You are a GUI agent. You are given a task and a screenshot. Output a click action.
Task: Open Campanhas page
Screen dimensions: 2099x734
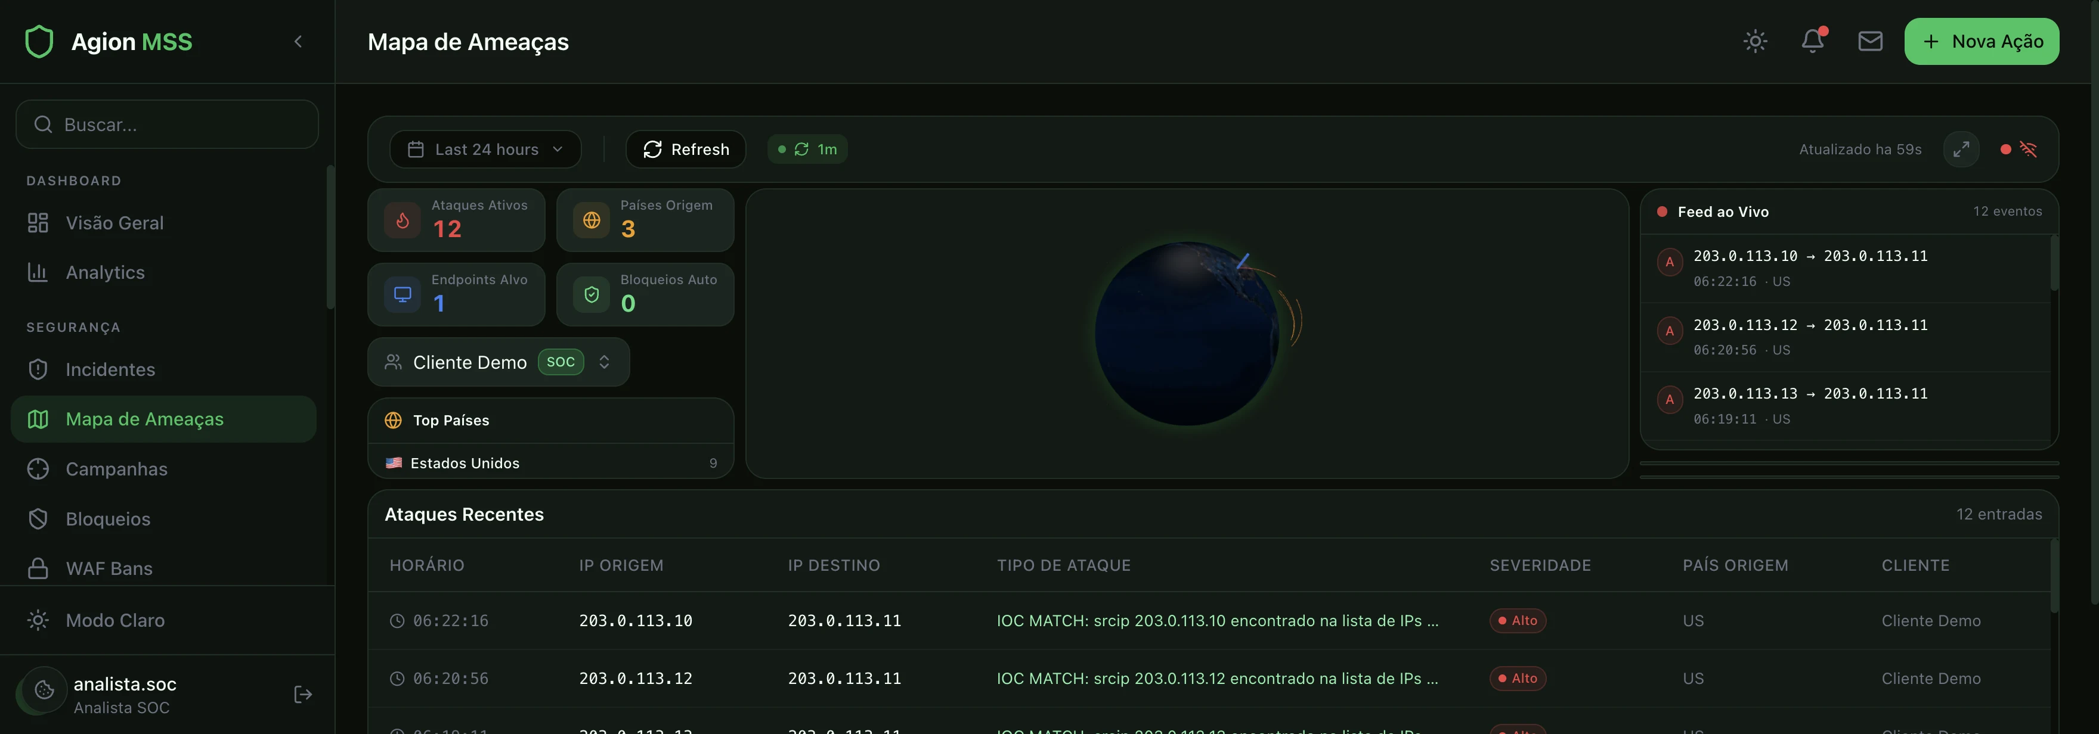click(x=164, y=469)
